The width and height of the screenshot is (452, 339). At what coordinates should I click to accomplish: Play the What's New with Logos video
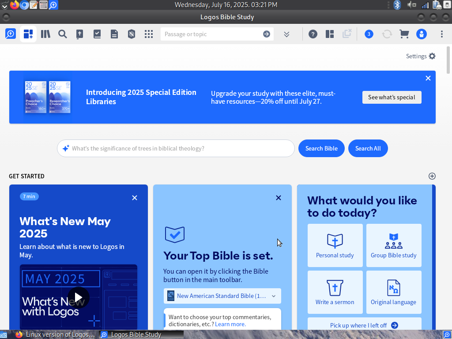[x=79, y=297]
